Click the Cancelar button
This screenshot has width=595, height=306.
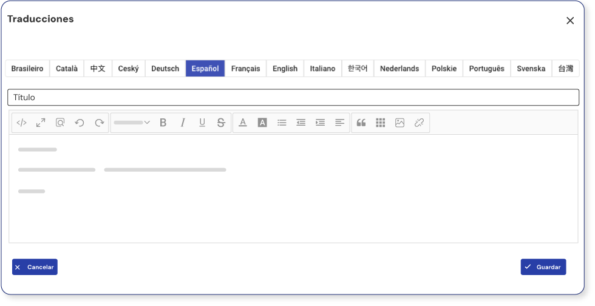[x=35, y=267]
